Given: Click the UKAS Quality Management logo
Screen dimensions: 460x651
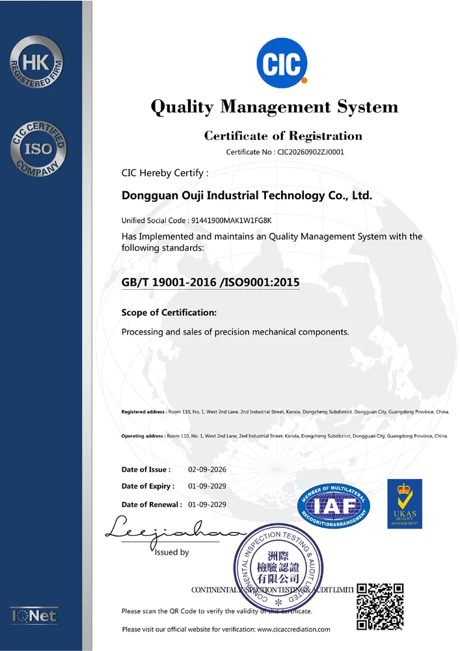Looking at the screenshot, I should (x=405, y=504).
